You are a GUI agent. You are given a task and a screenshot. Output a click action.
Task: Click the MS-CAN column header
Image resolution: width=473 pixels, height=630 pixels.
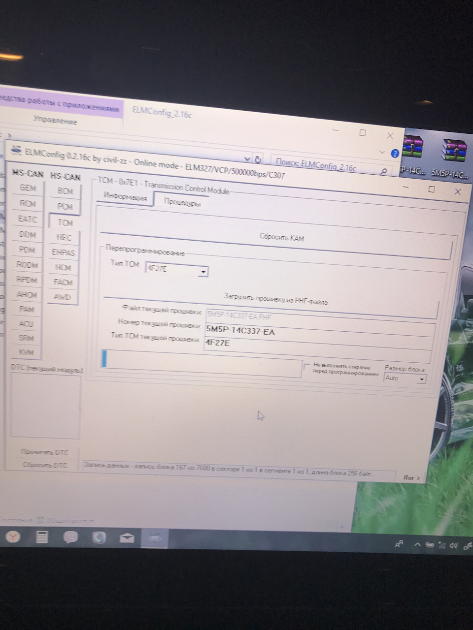(28, 173)
